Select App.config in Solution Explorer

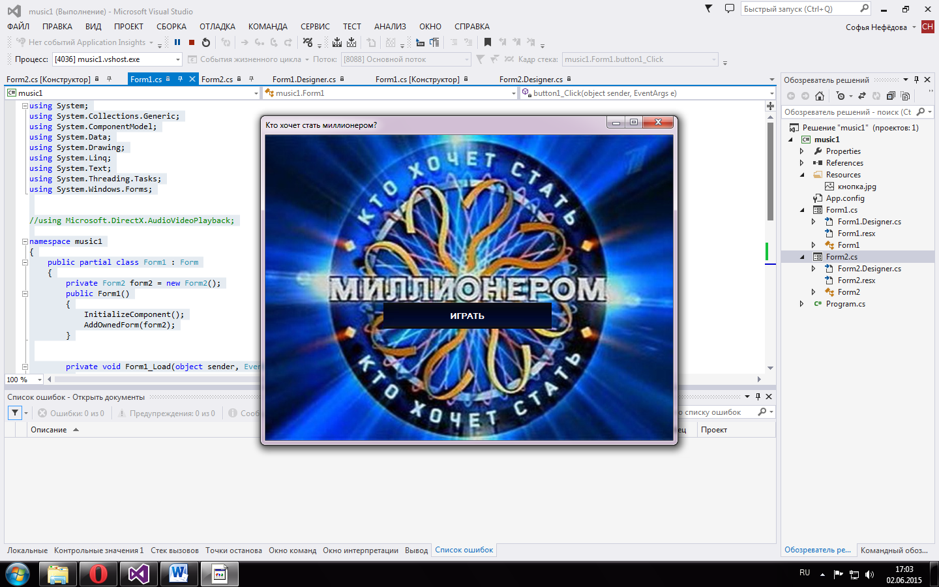845,198
